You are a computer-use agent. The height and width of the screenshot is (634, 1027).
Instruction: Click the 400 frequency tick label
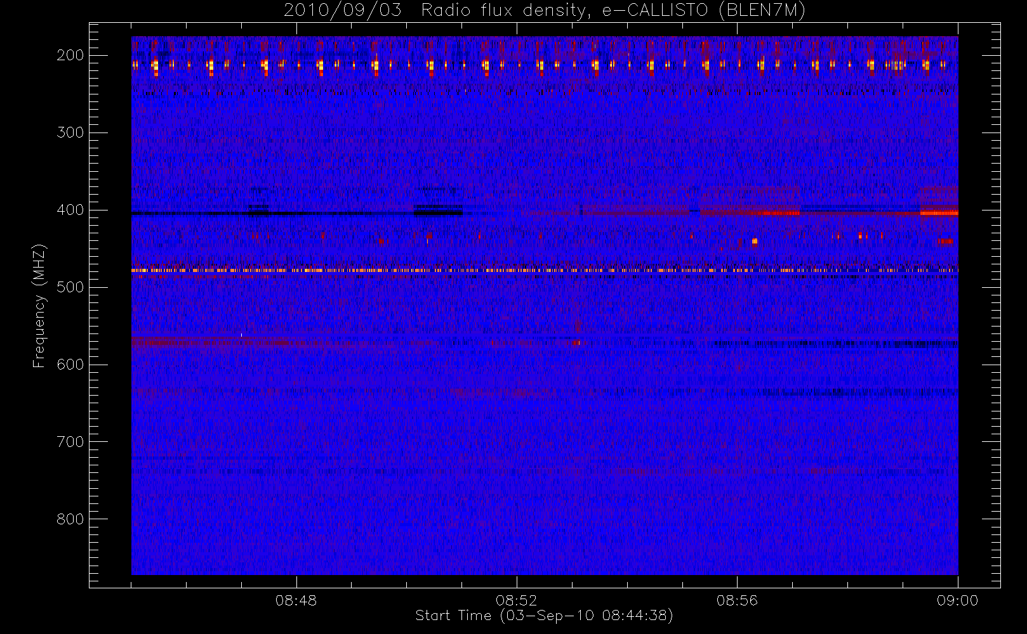tap(70, 210)
